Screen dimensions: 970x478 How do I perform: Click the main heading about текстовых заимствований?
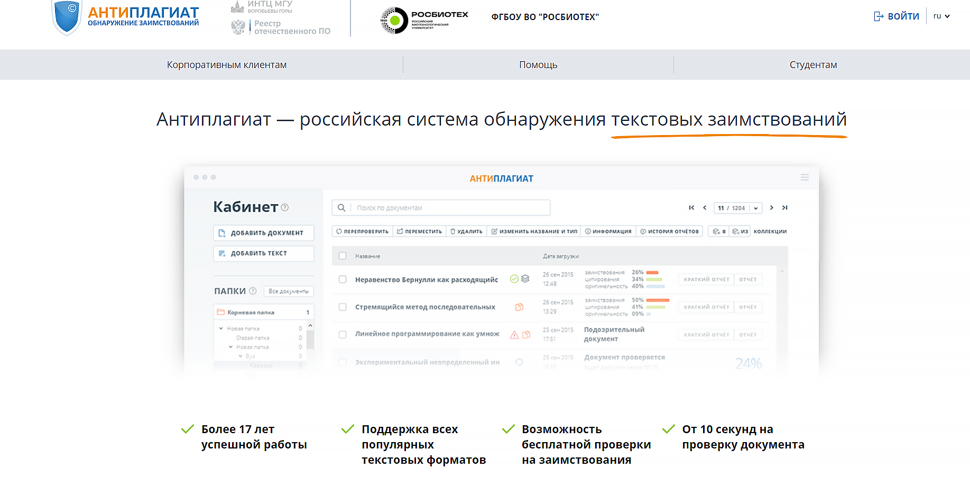pyautogui.click(x=502, y=119)
